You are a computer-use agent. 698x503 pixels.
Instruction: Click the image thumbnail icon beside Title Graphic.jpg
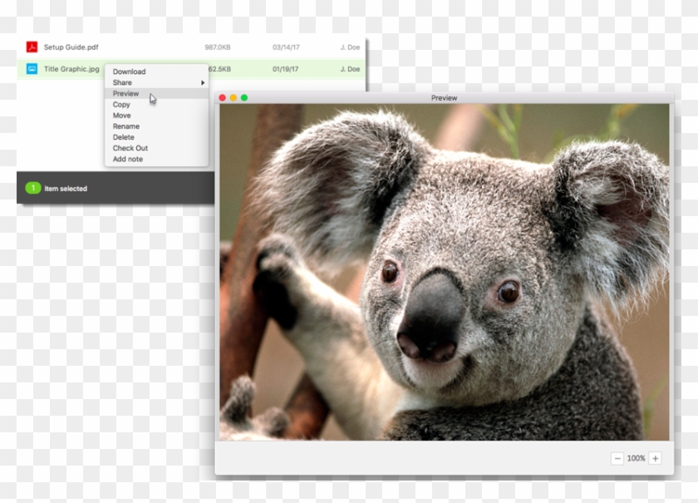click(x=32, y=68)
